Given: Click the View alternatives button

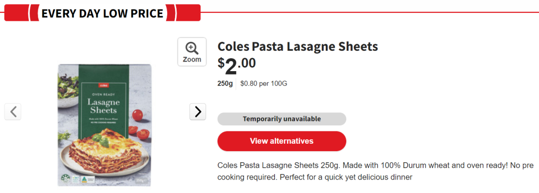Looking at the screenshot, I should [281, 141].
